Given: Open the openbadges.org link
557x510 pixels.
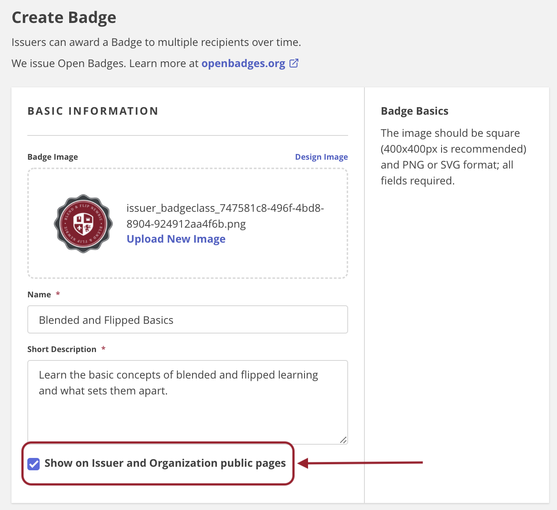Looking at the screenshot, I should tap(243, 64).
